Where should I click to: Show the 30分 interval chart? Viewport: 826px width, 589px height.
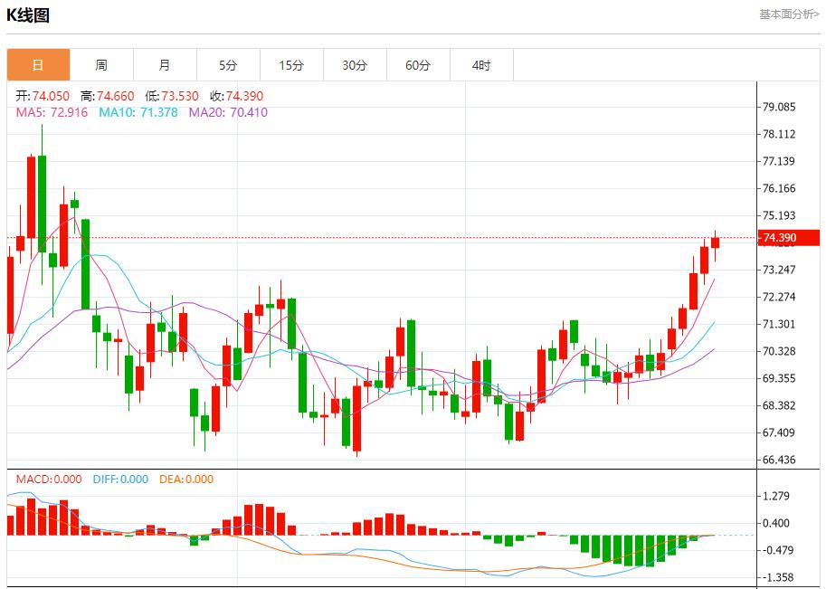tap(355, 65)
